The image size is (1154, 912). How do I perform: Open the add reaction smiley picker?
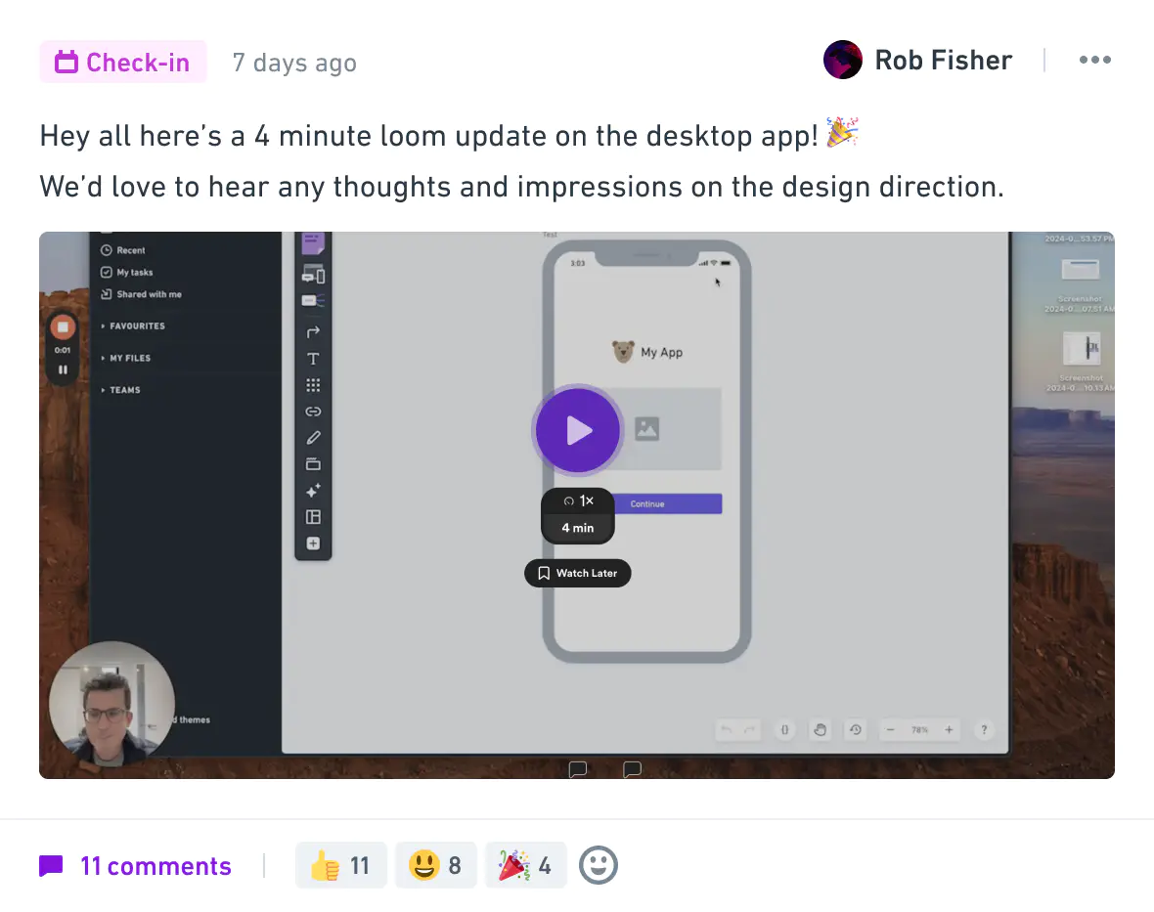pyautogui.click(x=598, y=865)
